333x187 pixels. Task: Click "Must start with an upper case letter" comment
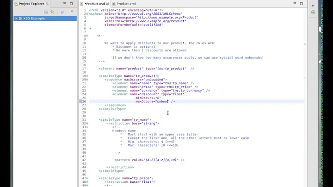163,135
